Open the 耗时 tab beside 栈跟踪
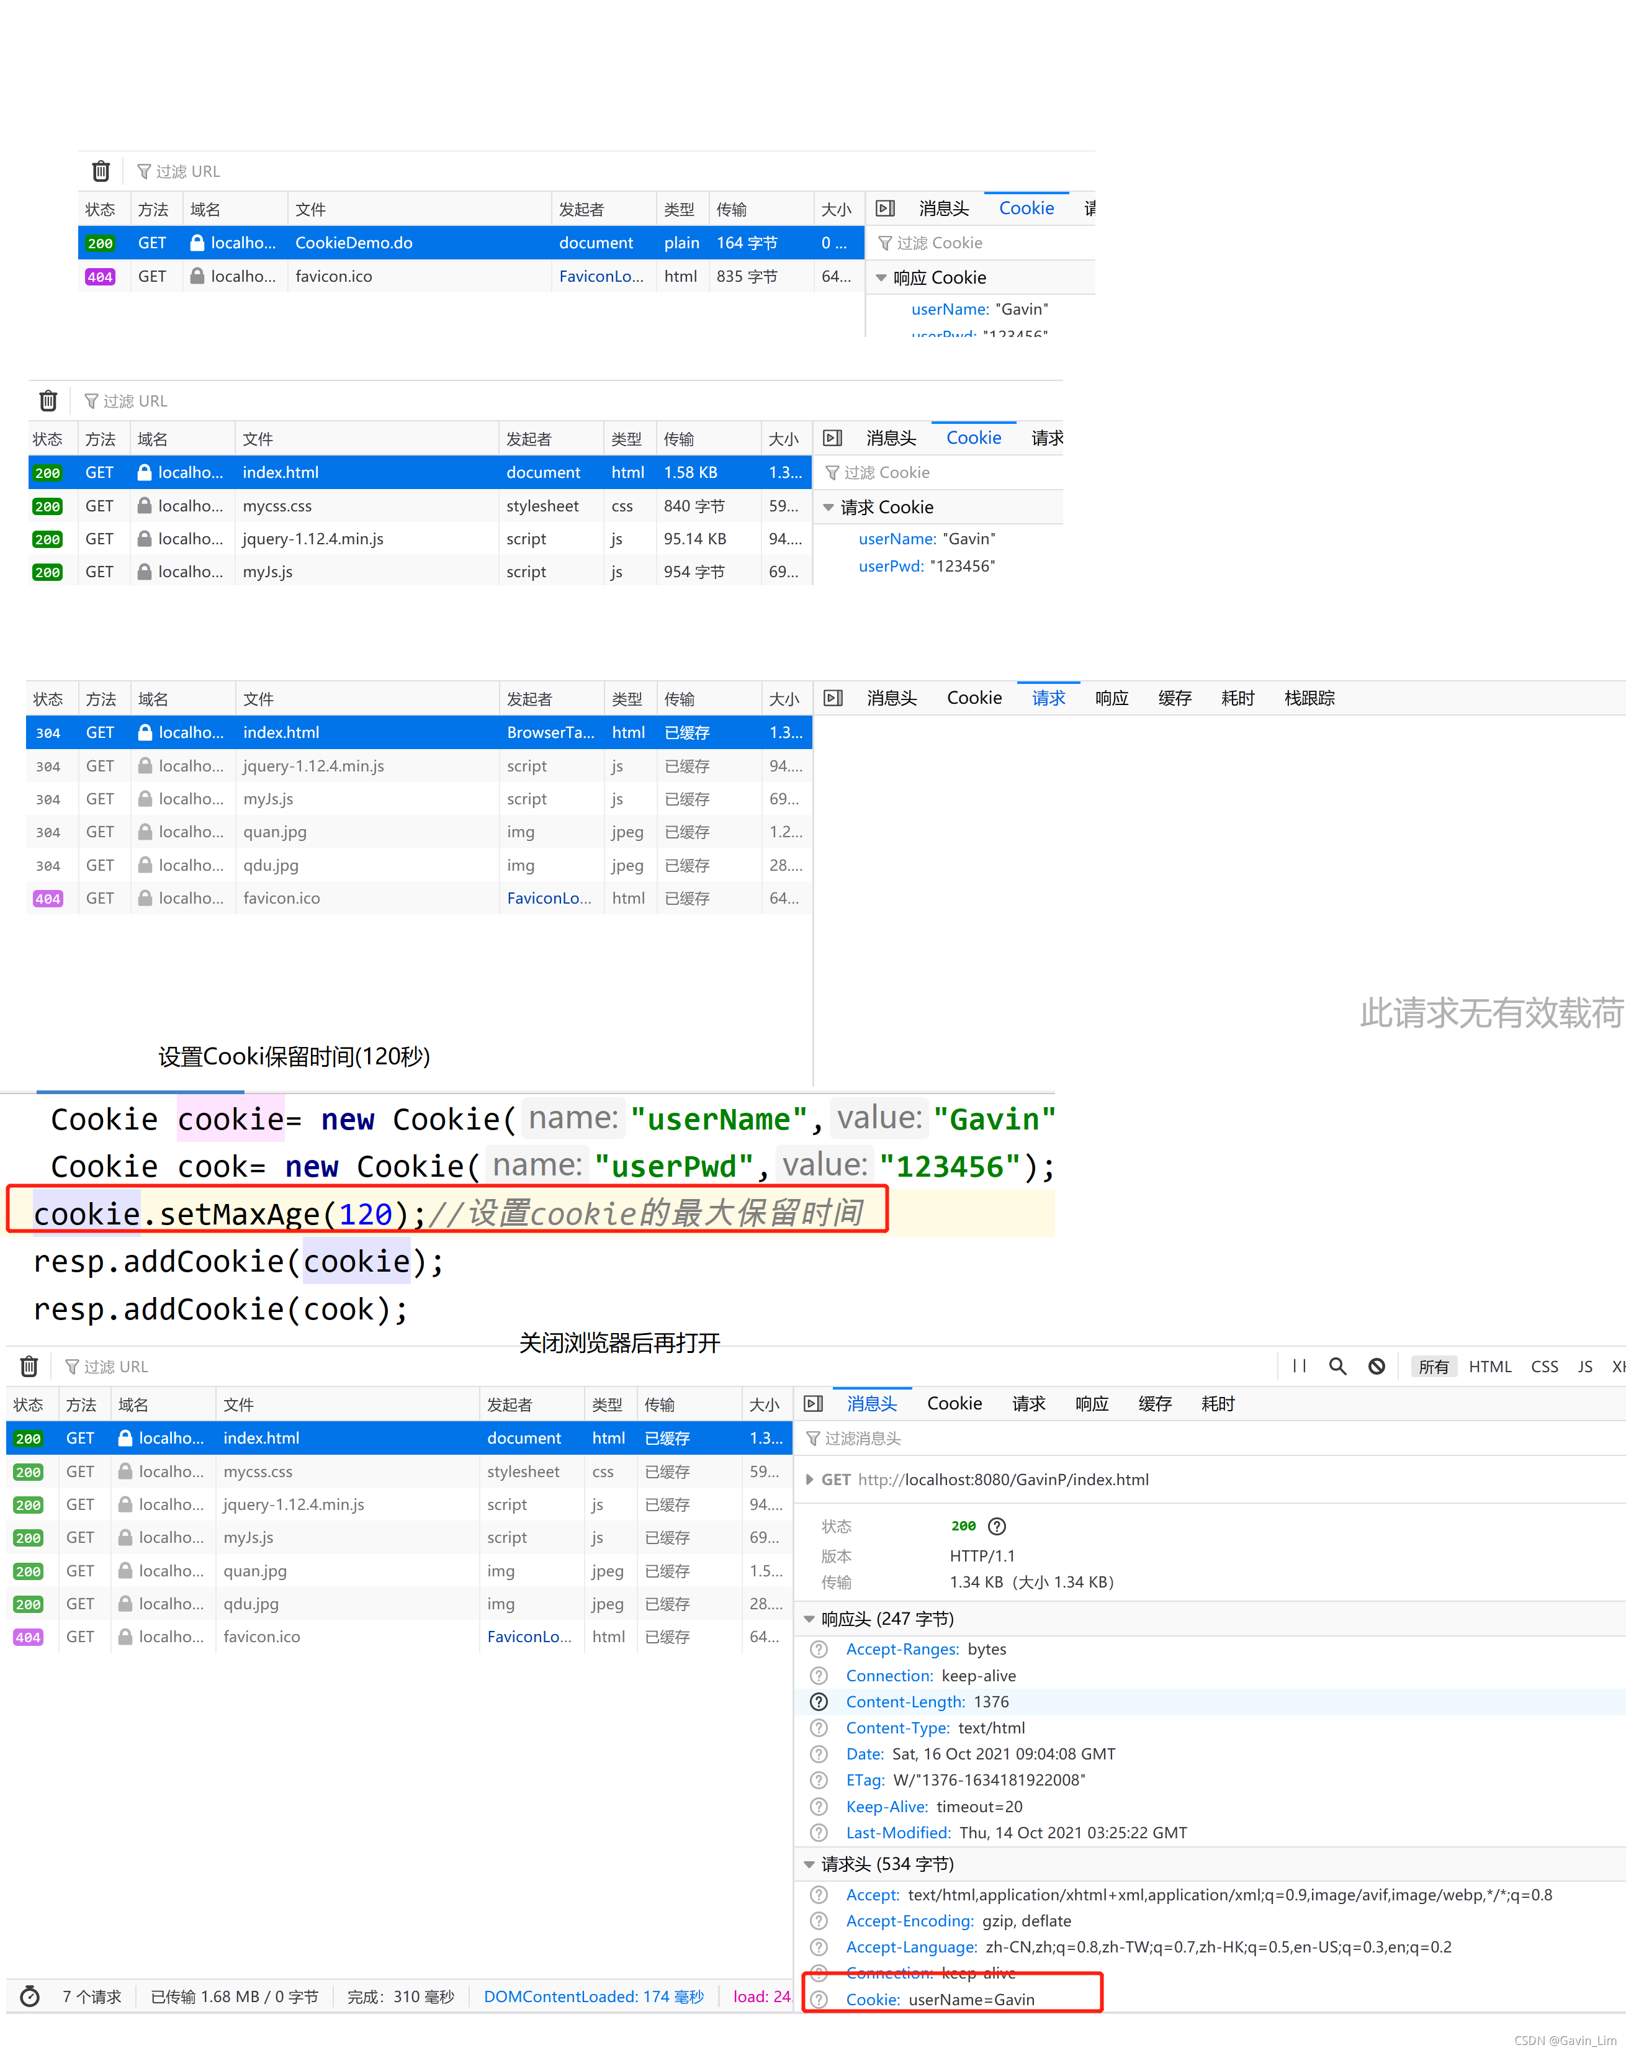The height and width of the screenshot is (2053, 1626). [x=1237, y=698]
